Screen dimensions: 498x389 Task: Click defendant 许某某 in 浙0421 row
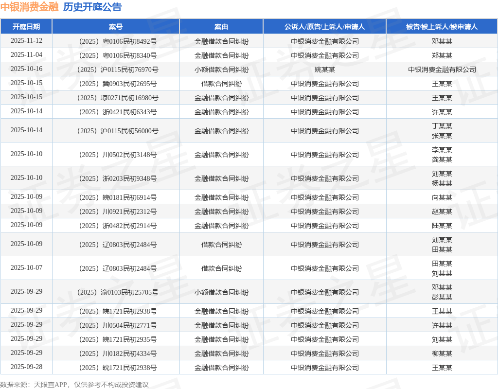point(442,112)
